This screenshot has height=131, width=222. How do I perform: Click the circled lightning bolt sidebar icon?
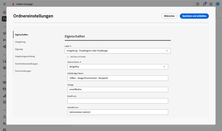[x=4, y=68]
